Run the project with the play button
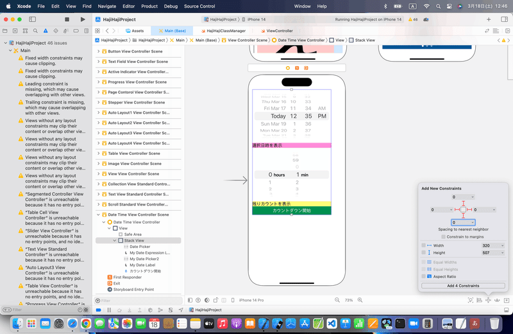The width and height of the screenshot is (513, 334). click(83, 19)
